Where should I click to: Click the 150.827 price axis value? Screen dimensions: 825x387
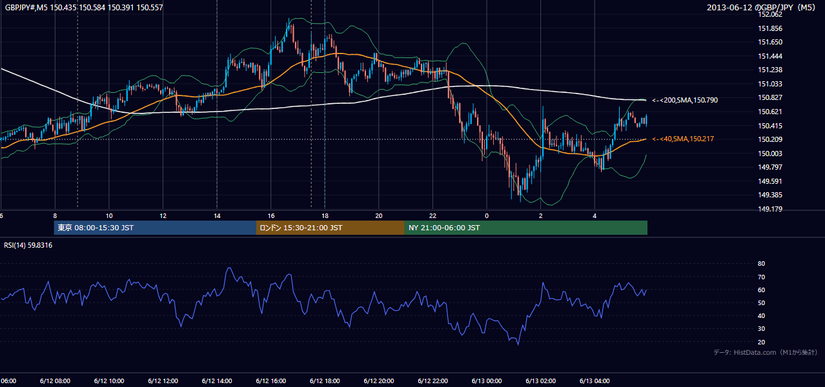click(771, 97)
